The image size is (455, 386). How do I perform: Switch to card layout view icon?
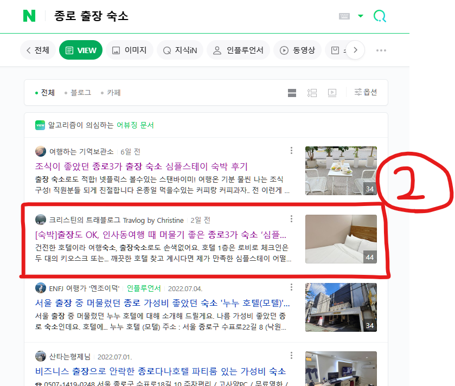coord(292,93)
